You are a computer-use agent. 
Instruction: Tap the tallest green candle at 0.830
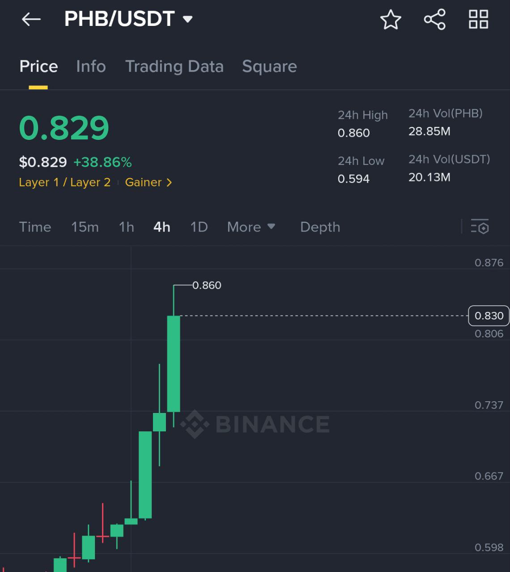[174, 364]
